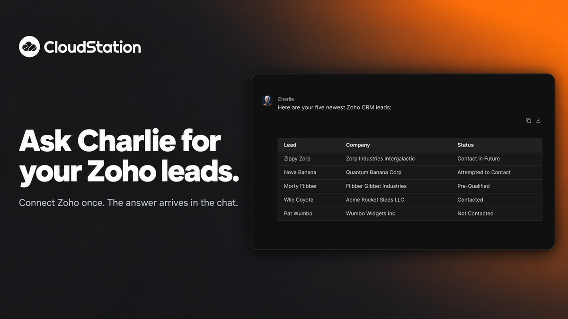The width and height of the screenshot is (568, 319).
Task: Click Charlie's avatar in the chat
Action: (267, 100)
